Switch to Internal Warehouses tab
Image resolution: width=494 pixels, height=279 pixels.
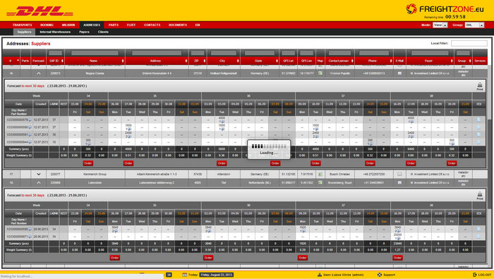[55, 32]
